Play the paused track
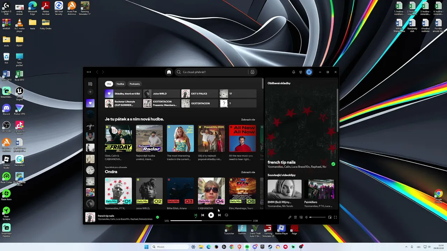447x251 pixels. tap(211, 215)
